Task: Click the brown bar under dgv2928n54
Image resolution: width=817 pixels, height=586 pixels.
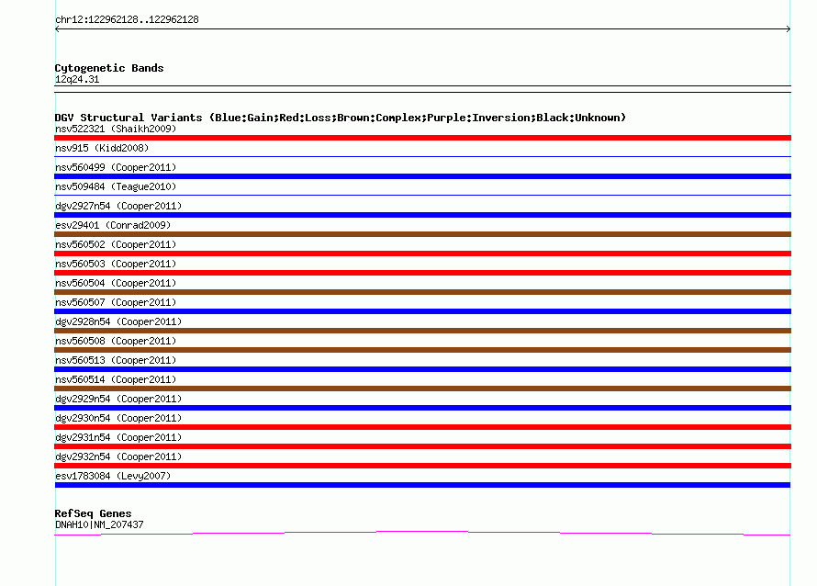Action: tap(422, 331)
